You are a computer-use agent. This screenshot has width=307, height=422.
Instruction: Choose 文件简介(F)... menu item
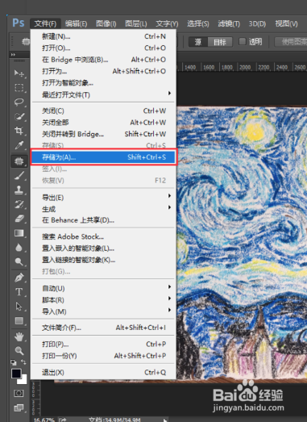click(x=103, y=328)
